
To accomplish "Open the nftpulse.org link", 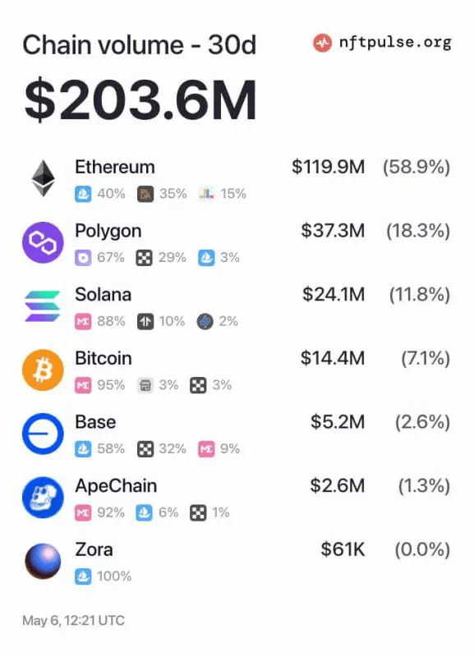I will (395, 43).
